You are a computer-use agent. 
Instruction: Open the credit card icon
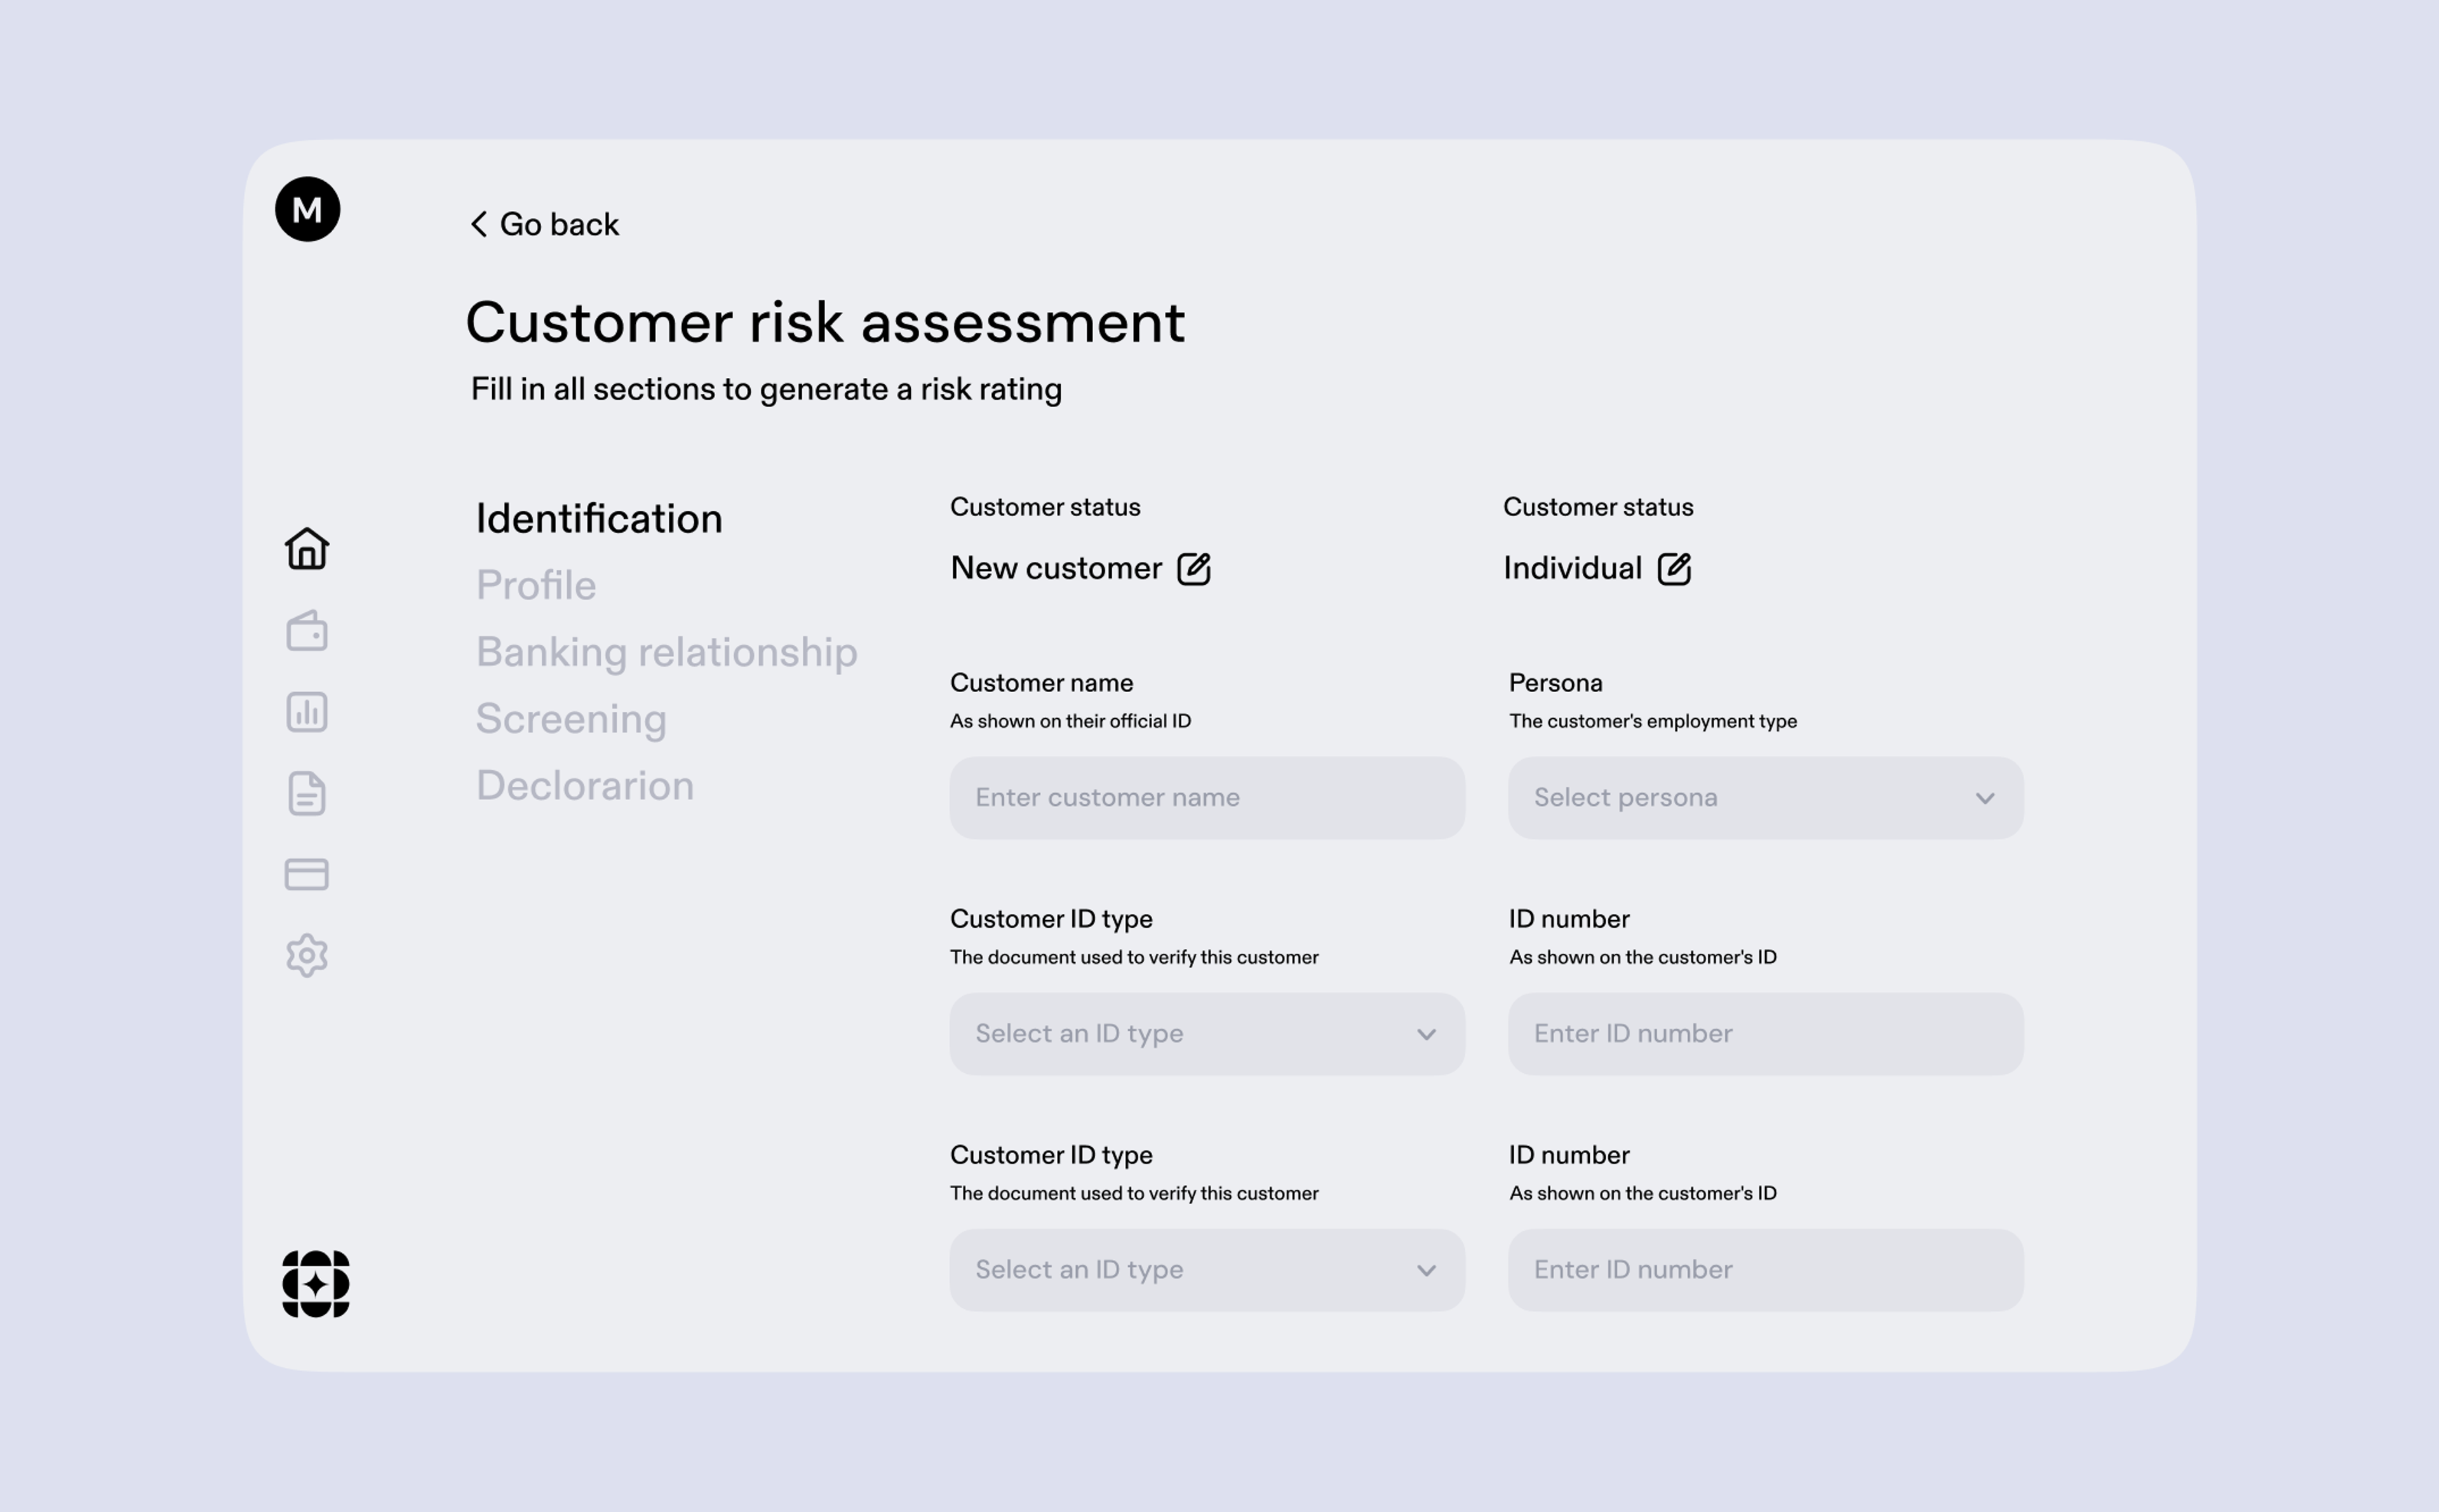tap(307, 874)
